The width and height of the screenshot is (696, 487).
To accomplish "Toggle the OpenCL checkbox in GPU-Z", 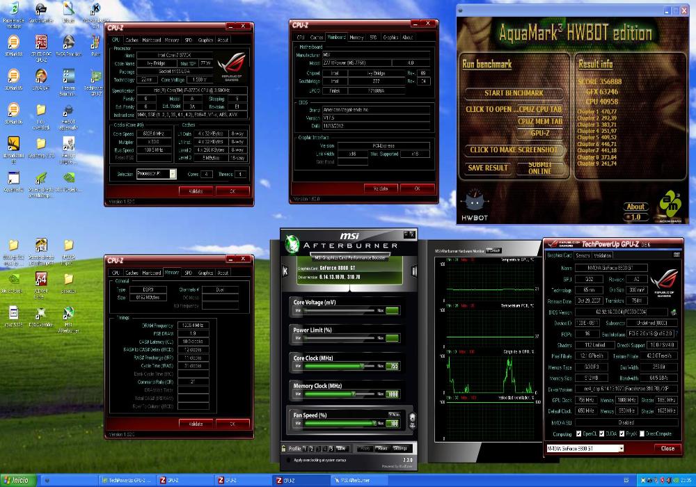I will click(579, 433).
